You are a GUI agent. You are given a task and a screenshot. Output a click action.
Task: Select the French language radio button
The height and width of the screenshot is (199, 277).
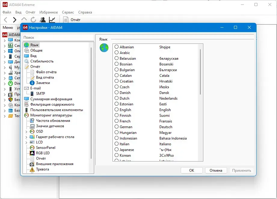coord(116,121)
